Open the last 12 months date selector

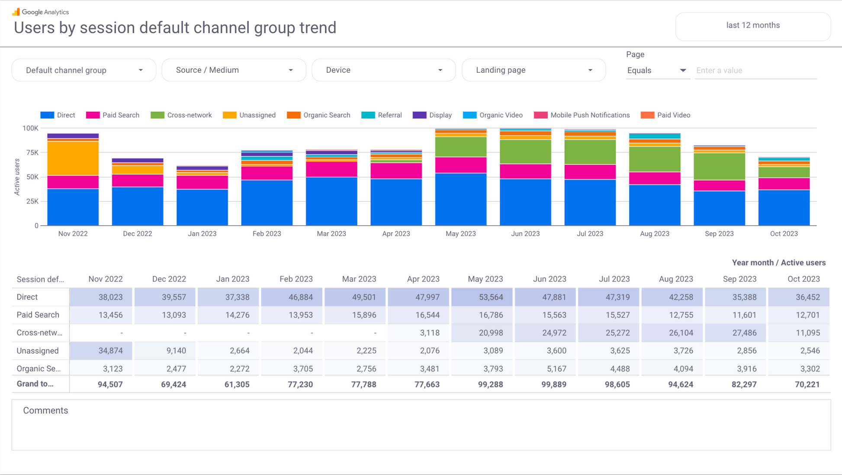753,26
